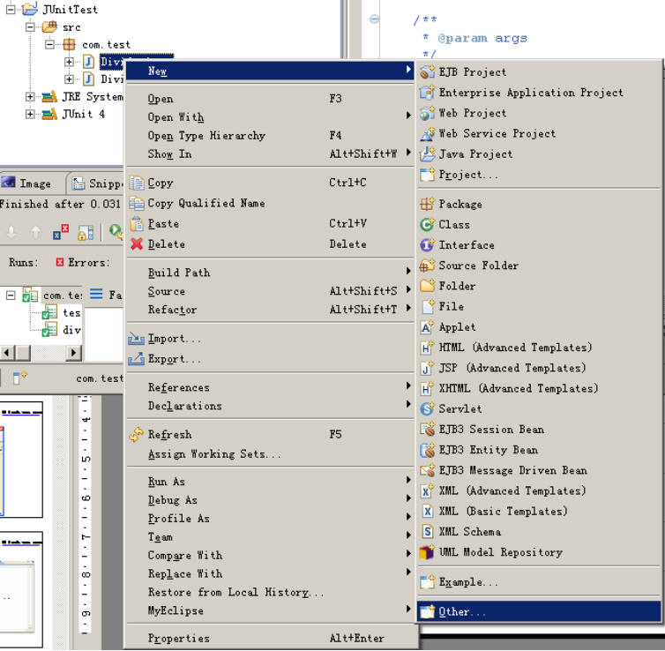This screenshot has width=665, height=651.
Task: Select EJB Project icon in New submenu
Action: 427,71
